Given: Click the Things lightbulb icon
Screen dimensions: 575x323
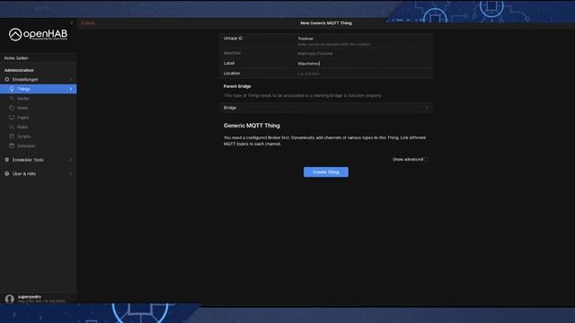Looking at the screenshot, I should (12, 89).
